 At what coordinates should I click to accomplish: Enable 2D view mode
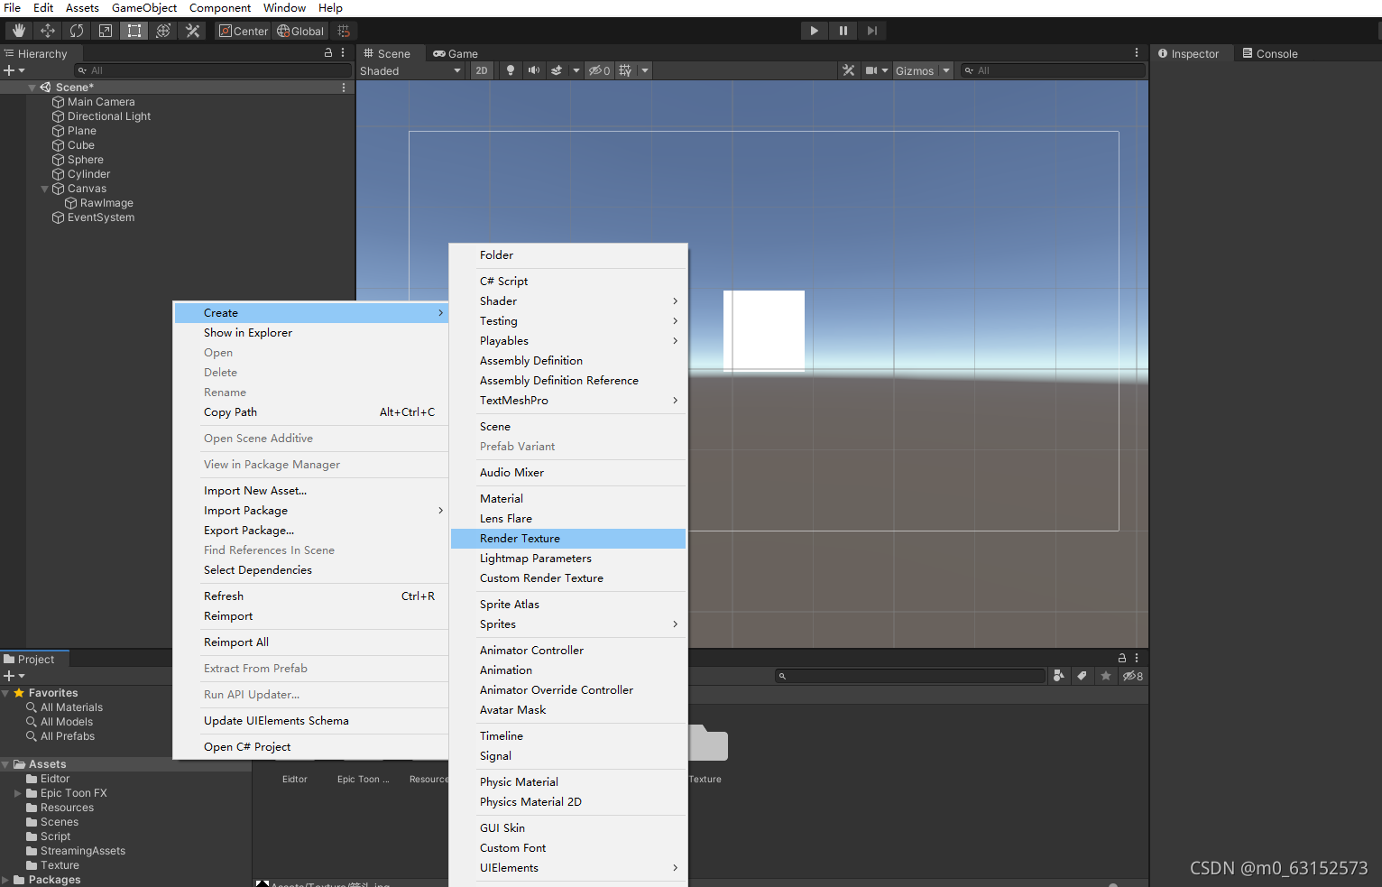point(482,70)
